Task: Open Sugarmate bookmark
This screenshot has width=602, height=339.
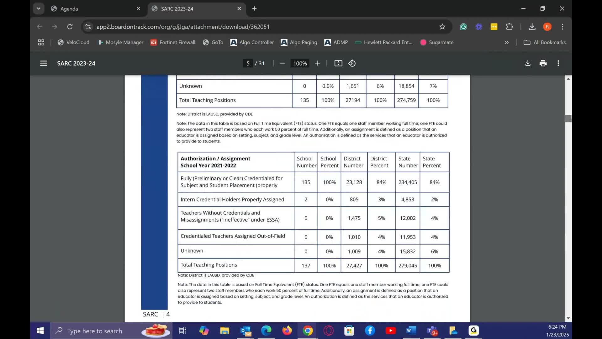Action: click(437, 42)
